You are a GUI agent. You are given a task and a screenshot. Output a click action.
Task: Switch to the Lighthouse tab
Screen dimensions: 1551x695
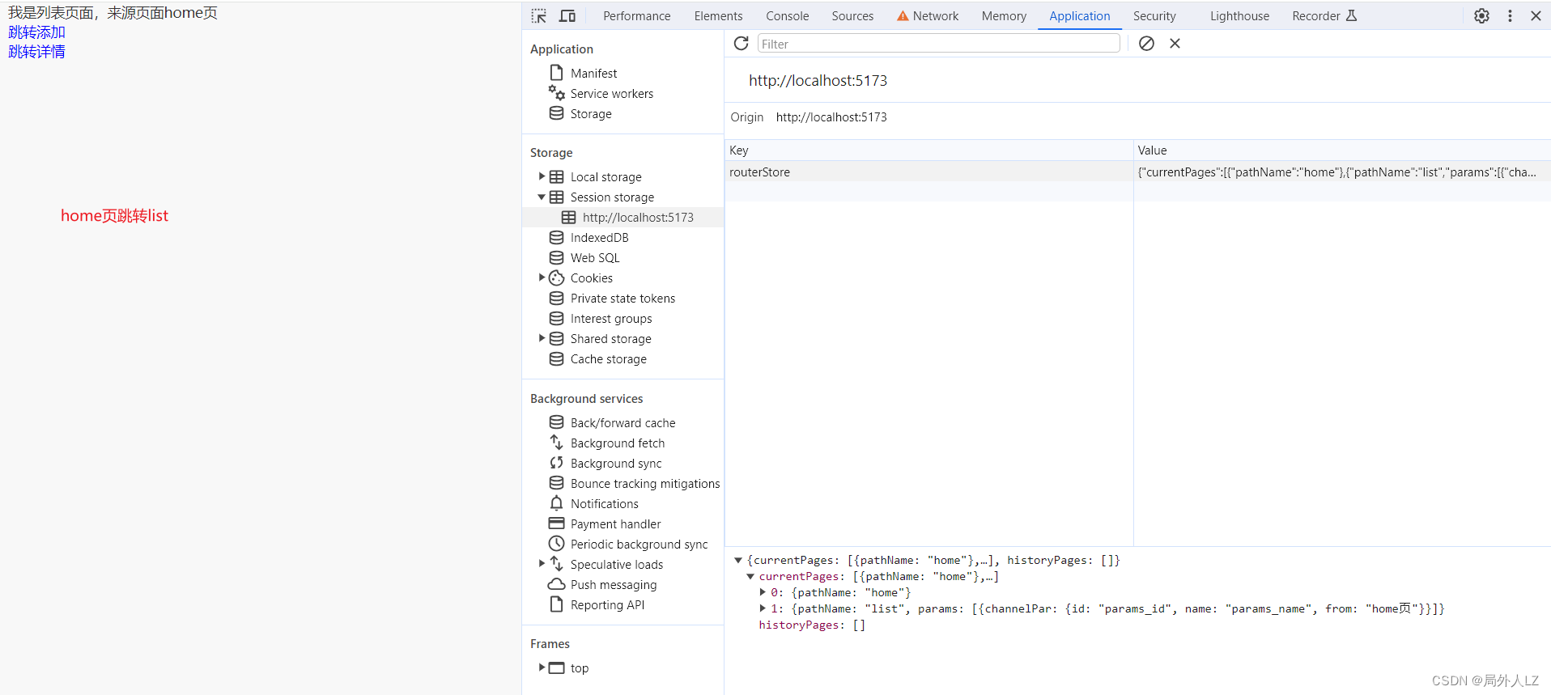click(x=1239, y=16)
